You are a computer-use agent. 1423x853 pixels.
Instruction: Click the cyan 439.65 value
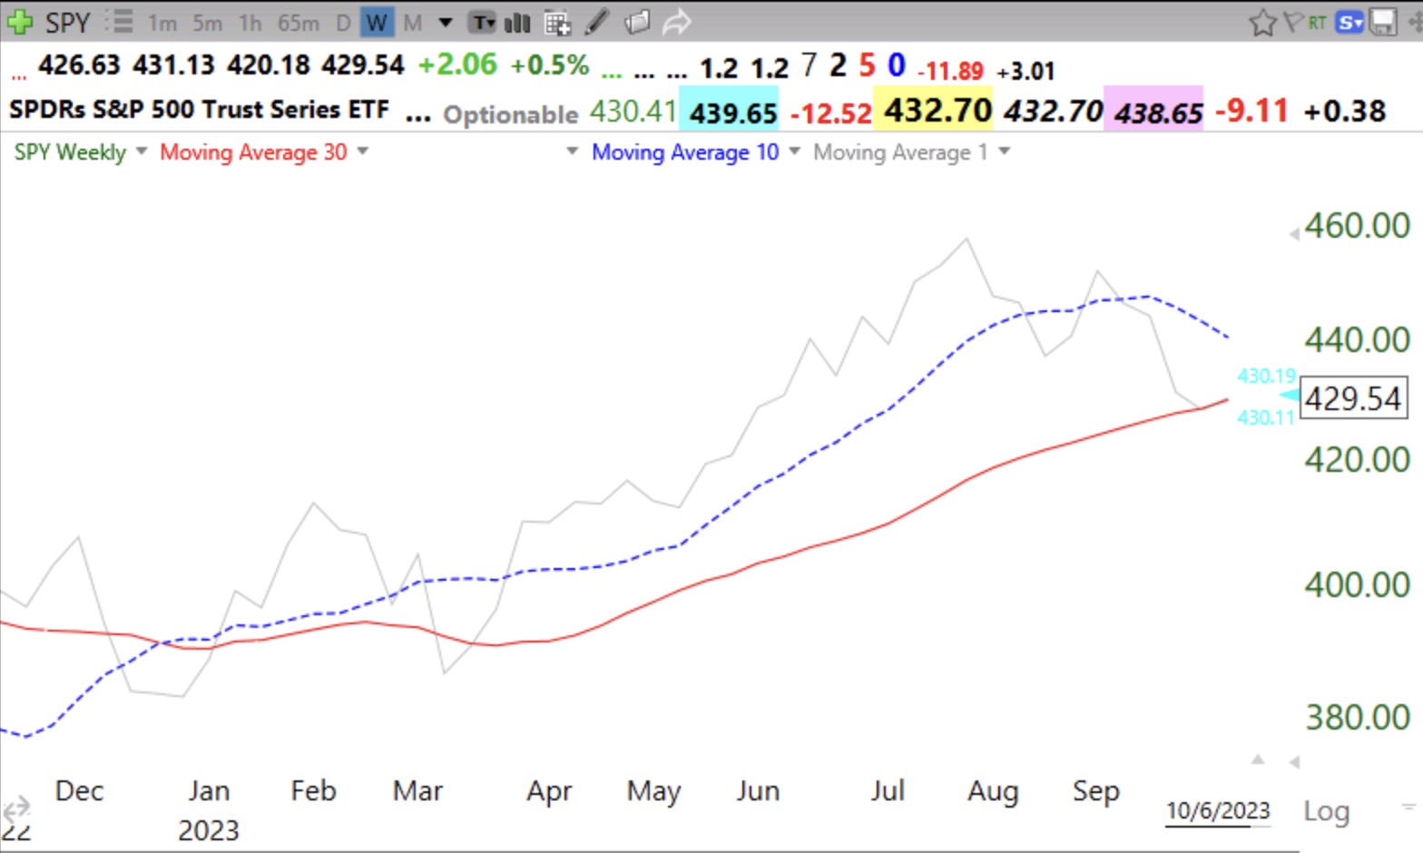coord(729,110)
